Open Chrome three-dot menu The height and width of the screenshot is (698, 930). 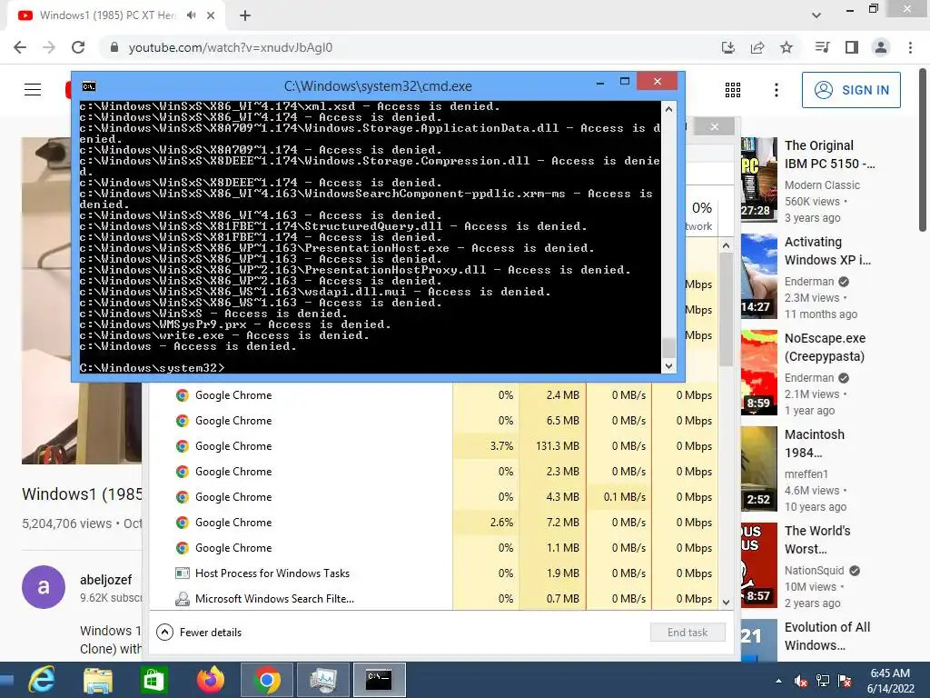pos(910,47)
